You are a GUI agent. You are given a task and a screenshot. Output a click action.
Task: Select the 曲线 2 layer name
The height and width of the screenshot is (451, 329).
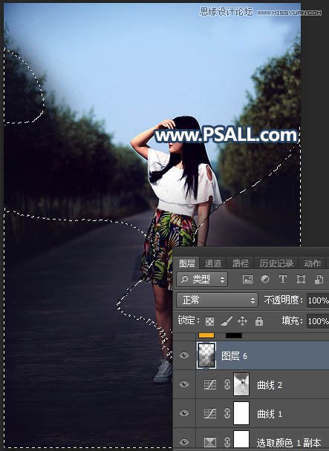[x=270, y=385]
